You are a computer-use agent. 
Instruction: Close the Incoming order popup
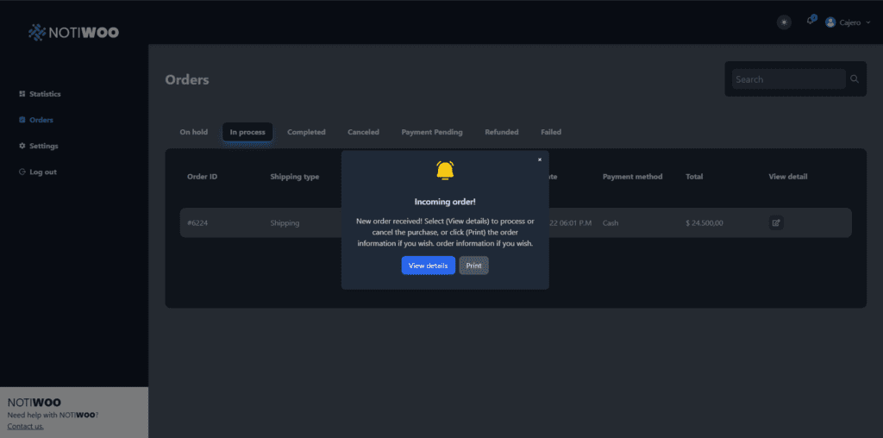(540, 160)
